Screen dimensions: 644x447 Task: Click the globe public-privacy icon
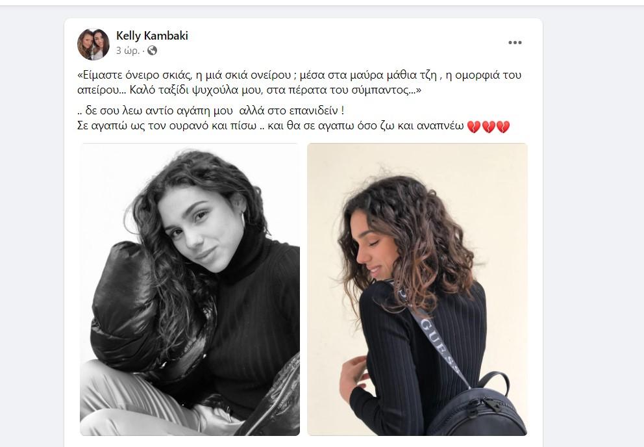point(152,51)
